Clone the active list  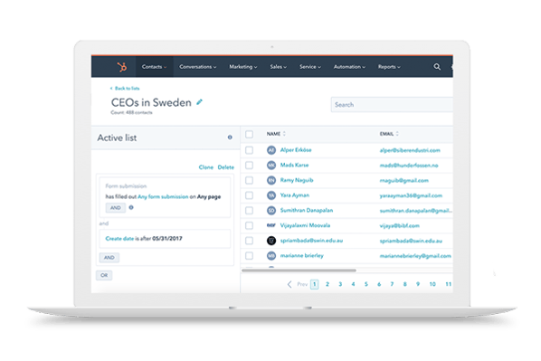(x=206, y=167)
